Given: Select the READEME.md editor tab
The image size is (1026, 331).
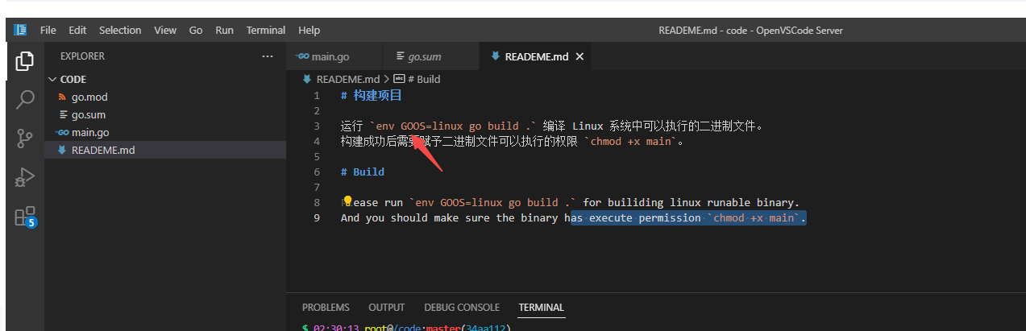Looking at the screenshot, I should (536, 56).
